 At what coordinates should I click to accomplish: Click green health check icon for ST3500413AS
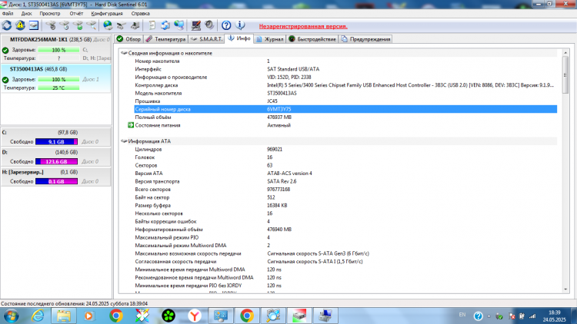tap(5, 80)
